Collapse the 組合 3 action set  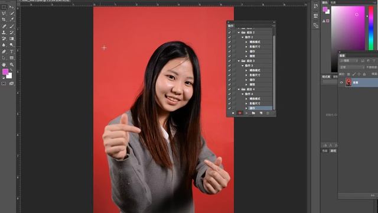(x=239, y=61)
